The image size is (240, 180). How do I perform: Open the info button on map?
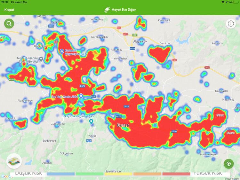click(x=231, y=24)
